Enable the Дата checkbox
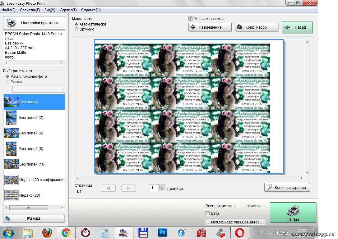 (208, 213)
